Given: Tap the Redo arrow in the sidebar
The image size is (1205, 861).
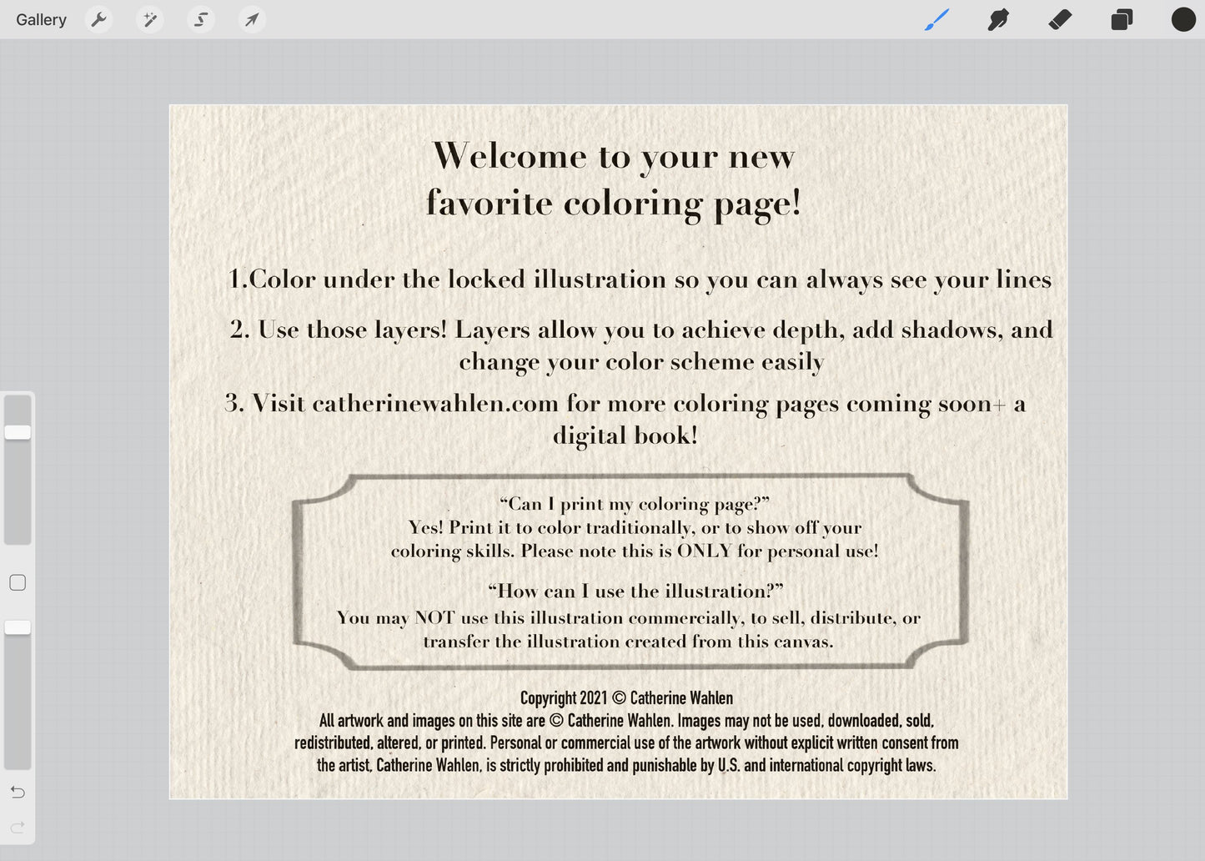Looking at the screenshot, I should pos(18,827).
